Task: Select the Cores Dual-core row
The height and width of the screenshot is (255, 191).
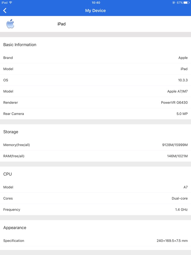Action: click(x=95, y=199)
